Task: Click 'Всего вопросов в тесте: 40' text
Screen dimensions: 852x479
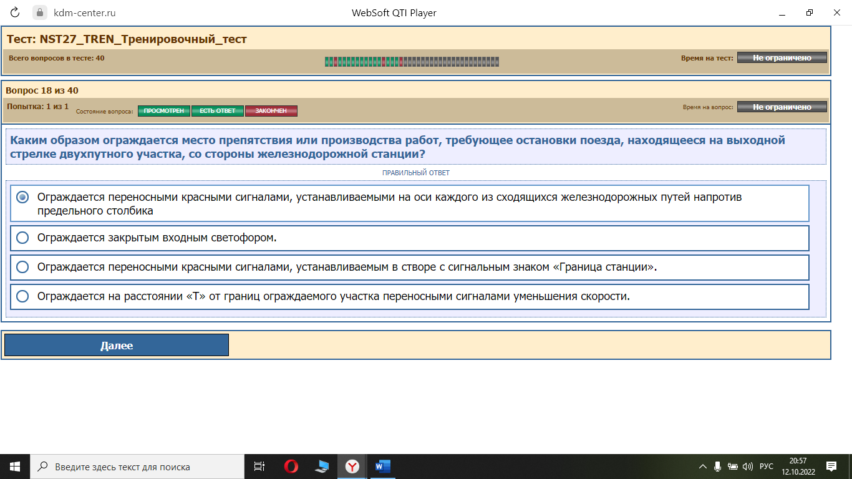Action: (x=57, y=57)
